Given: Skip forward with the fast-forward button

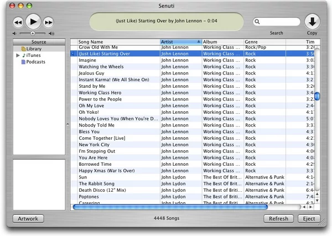Looking at the screenshot, I should pos(49,22).
